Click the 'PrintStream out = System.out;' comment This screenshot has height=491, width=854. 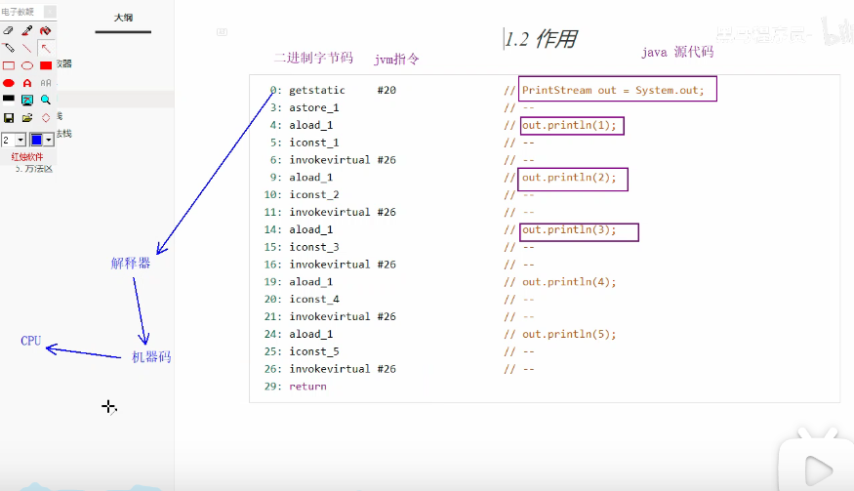pos(613,91)
